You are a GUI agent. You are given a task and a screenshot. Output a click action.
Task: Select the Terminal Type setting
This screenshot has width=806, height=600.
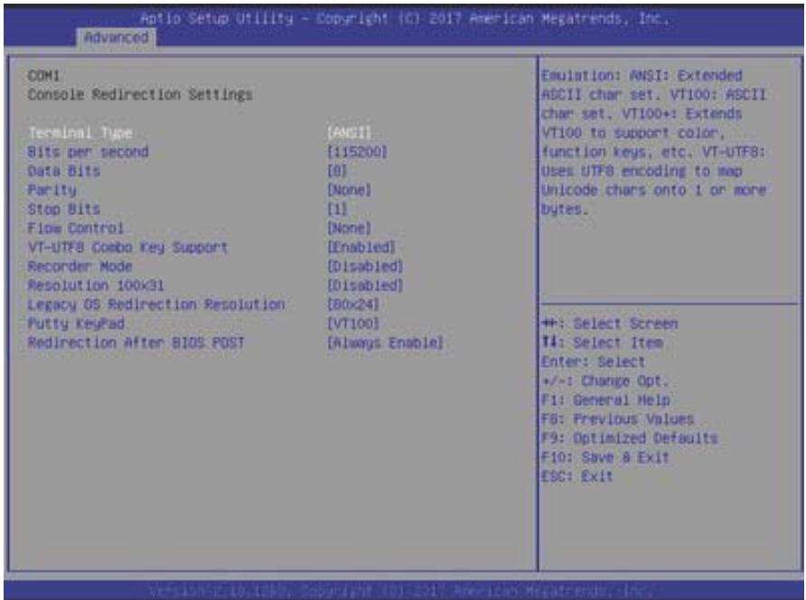[x=80, y=133]
